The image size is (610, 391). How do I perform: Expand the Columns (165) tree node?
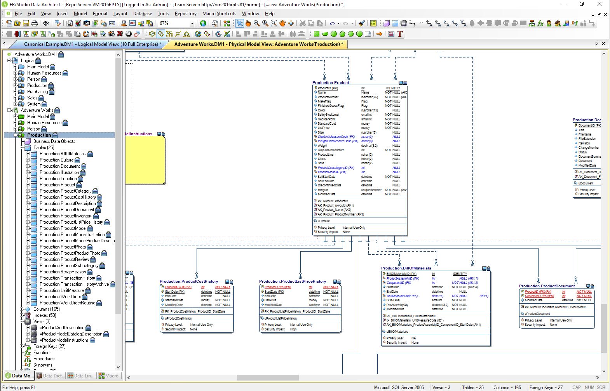coord(22,309)
